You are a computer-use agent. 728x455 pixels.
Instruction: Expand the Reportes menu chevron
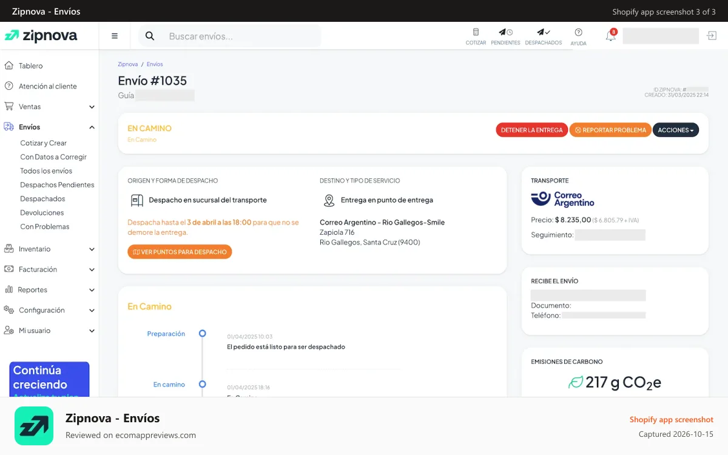point(92,290)
